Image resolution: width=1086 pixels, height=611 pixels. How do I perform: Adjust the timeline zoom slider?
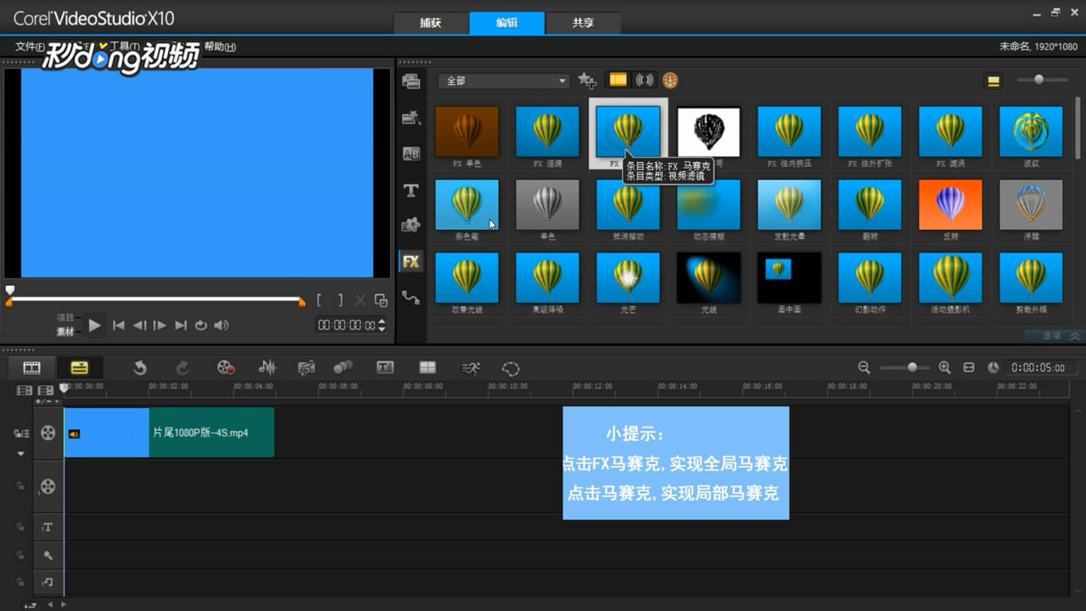(904, 367)
